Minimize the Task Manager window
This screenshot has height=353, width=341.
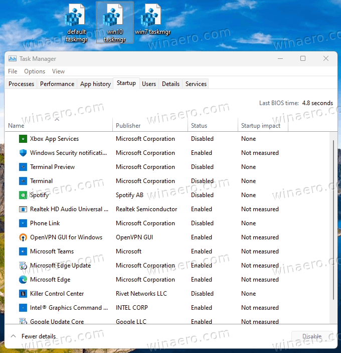pos(280,58)
